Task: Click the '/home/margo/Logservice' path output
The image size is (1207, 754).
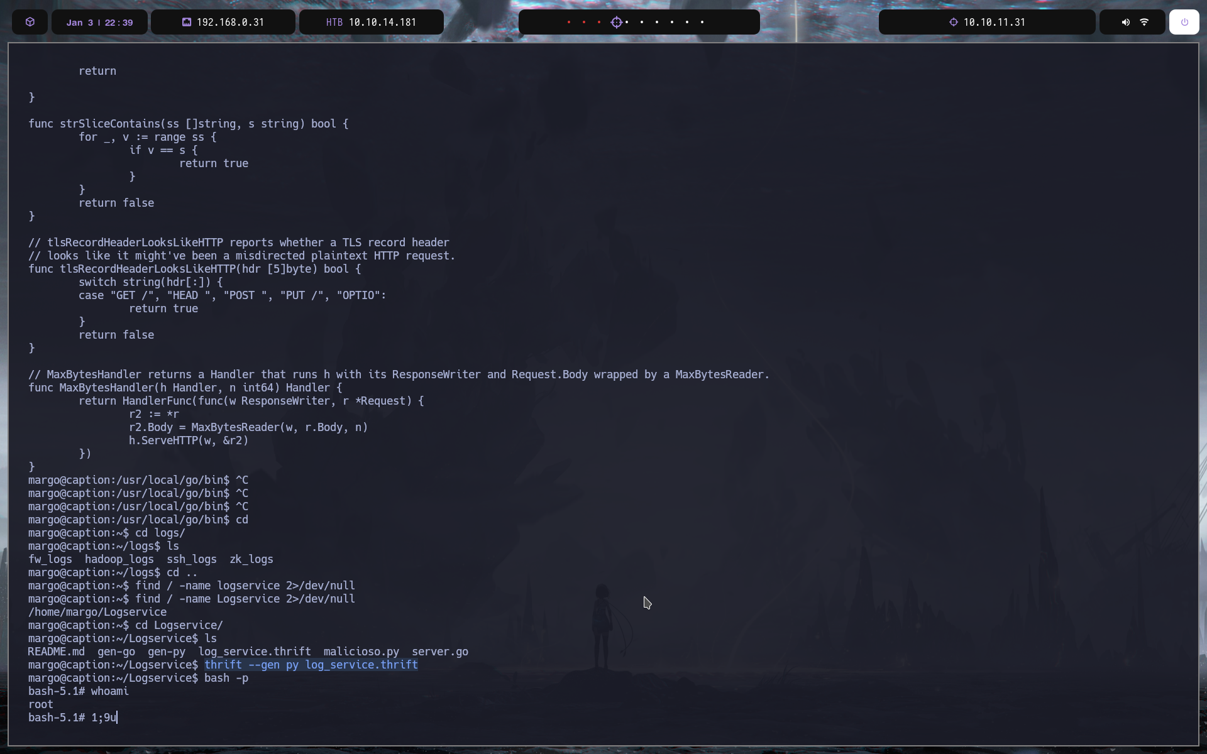Action: tap(97, 612)
